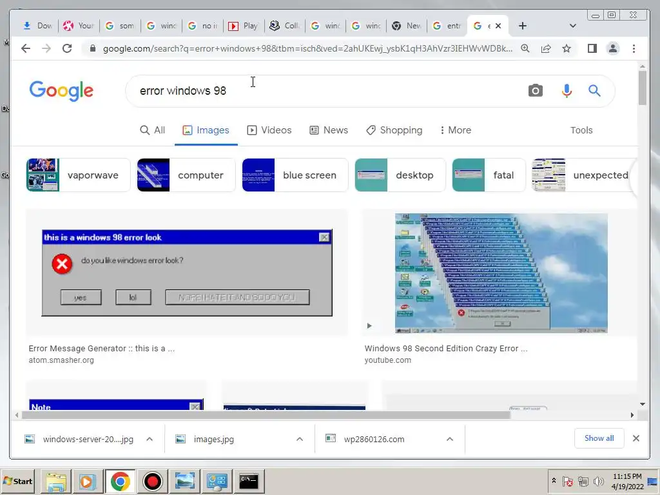Image resolution: width=660 pixels, height=495 pixels.
Task: Focus the search input field
Action: pyautogui.click(x=328, y=90)
